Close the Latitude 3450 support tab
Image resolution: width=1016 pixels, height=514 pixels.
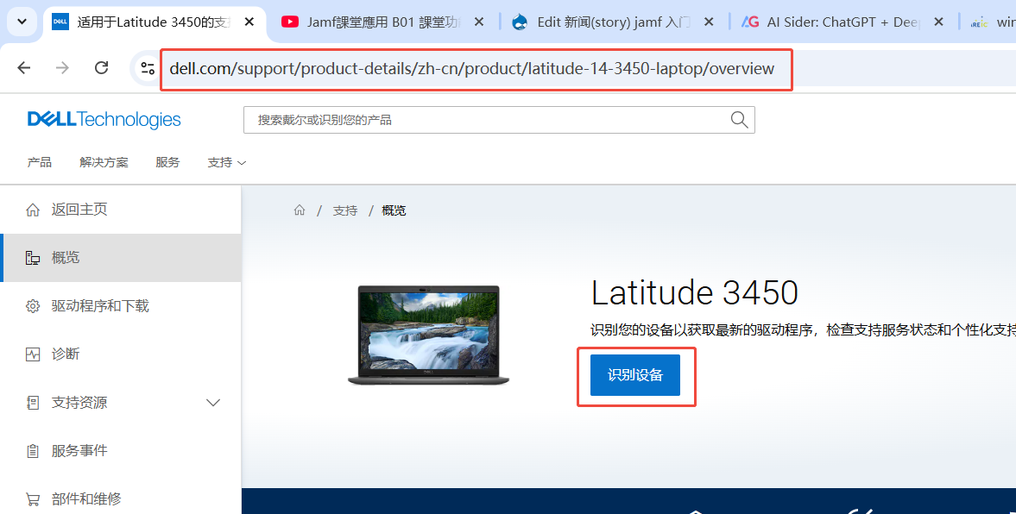(x=249, y=22)
